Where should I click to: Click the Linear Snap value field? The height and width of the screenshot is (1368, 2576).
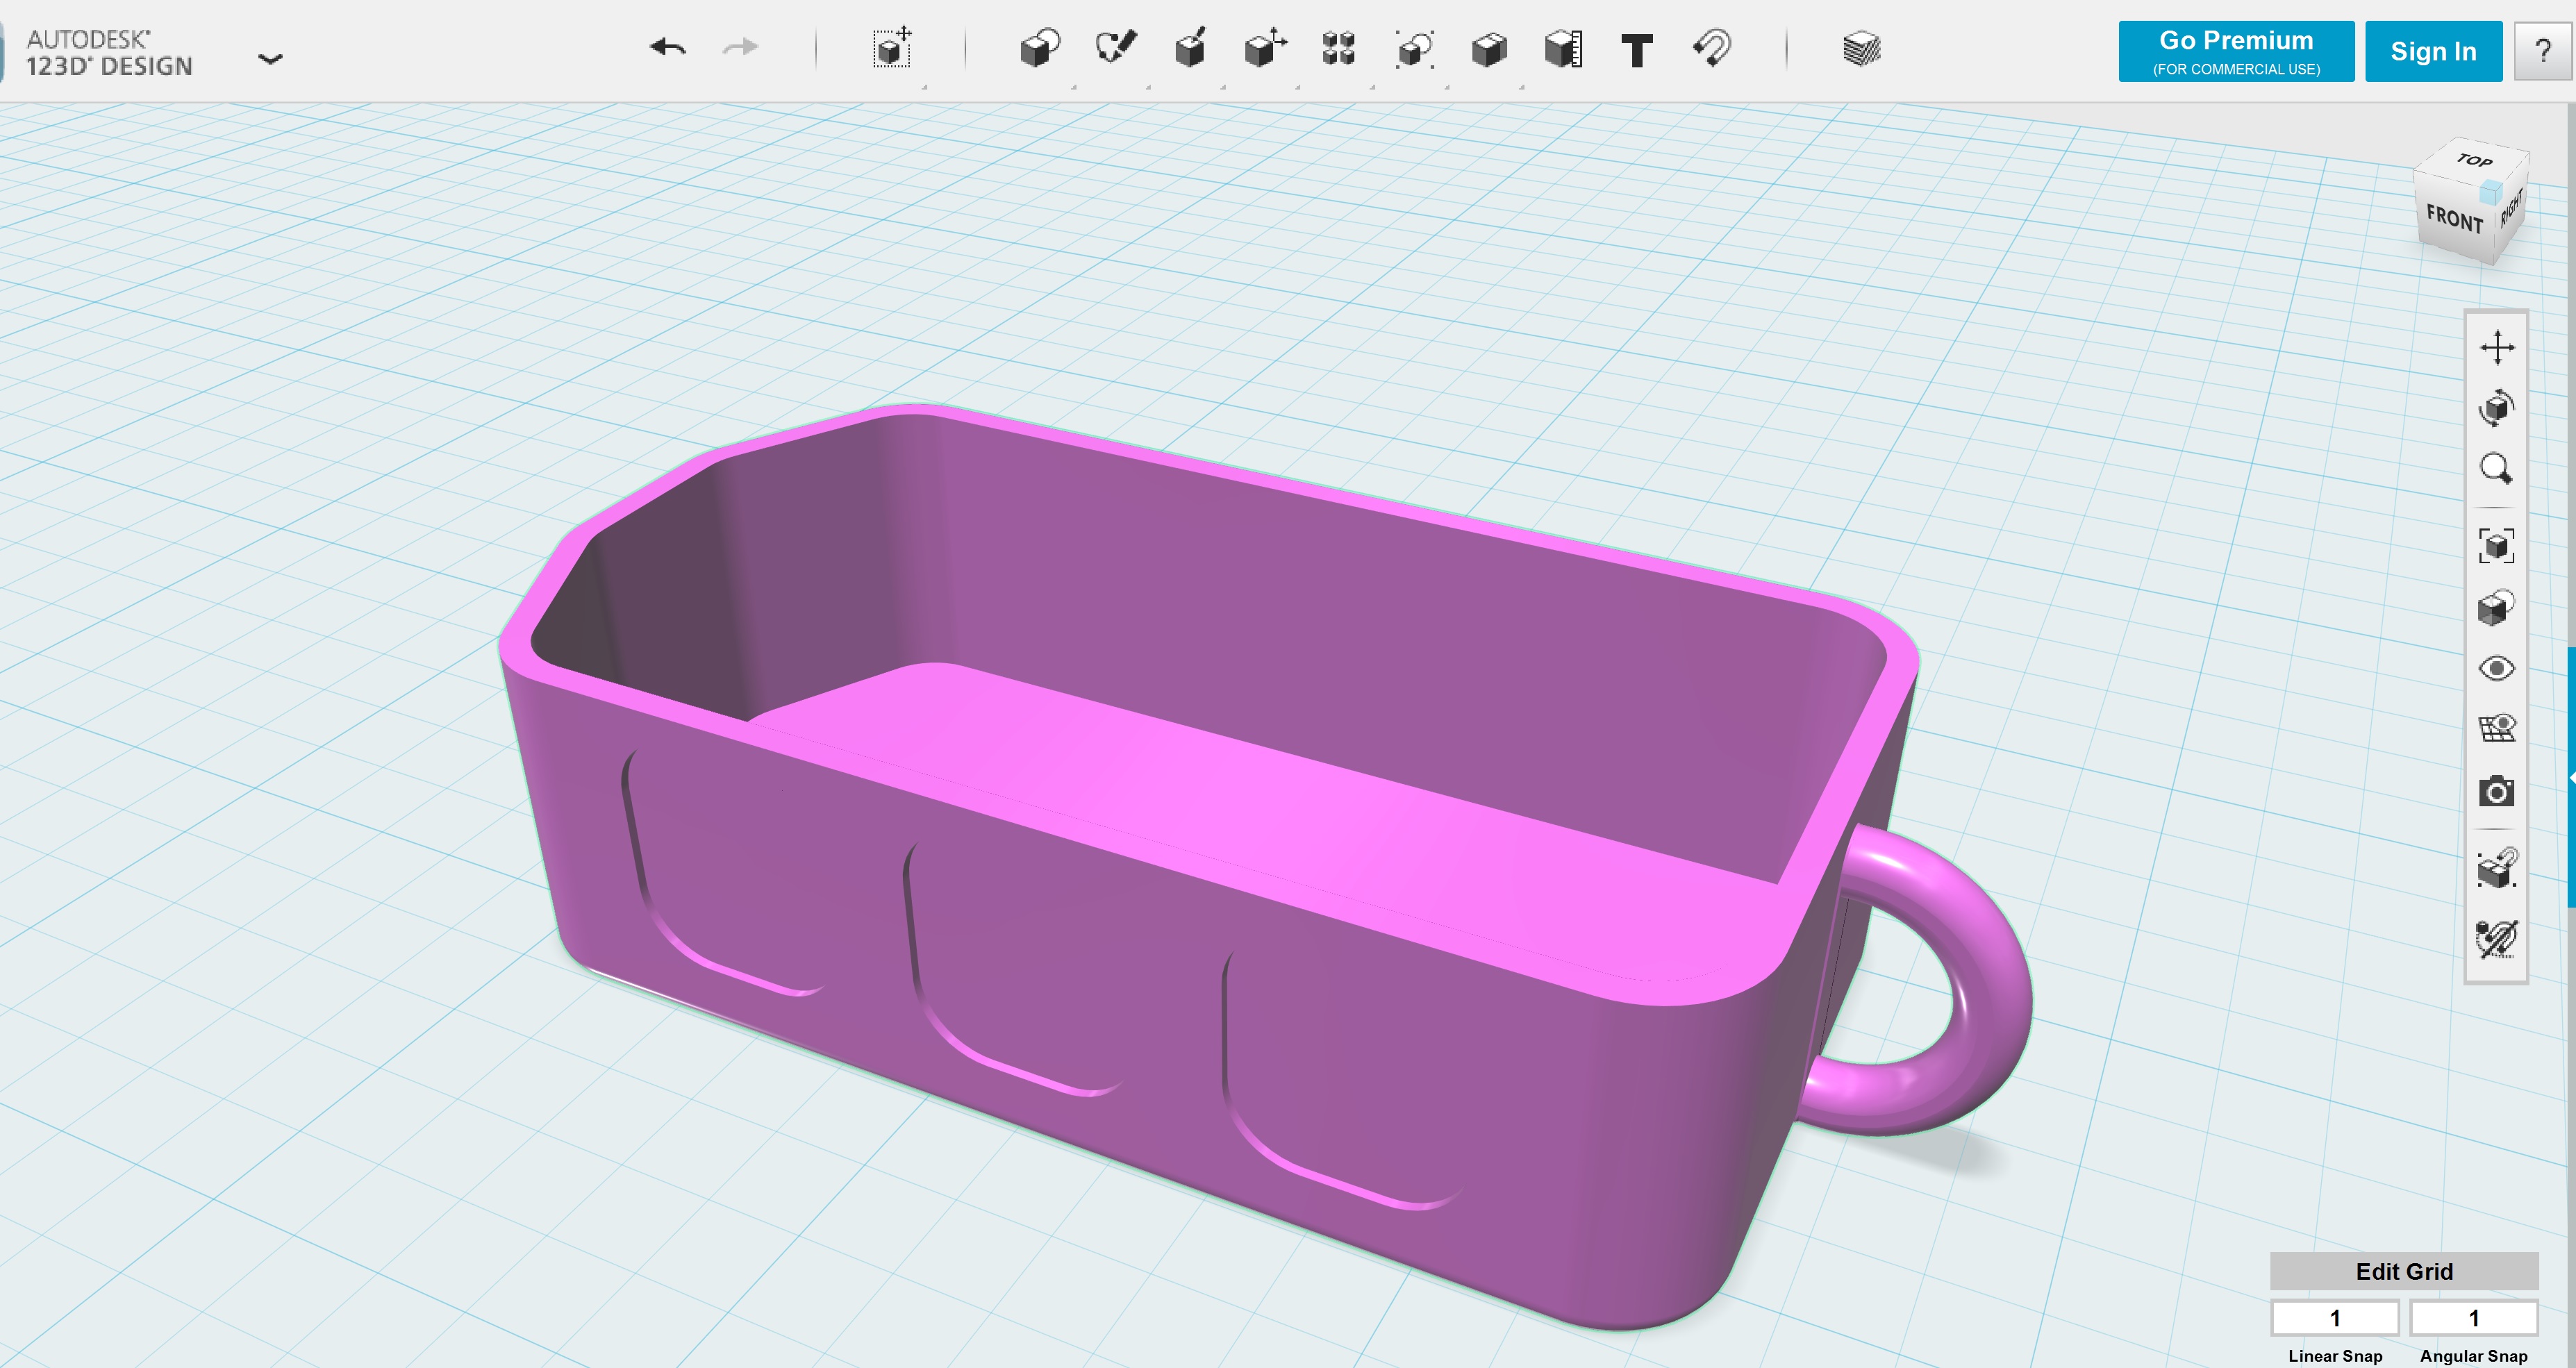click(2335, 1318)
